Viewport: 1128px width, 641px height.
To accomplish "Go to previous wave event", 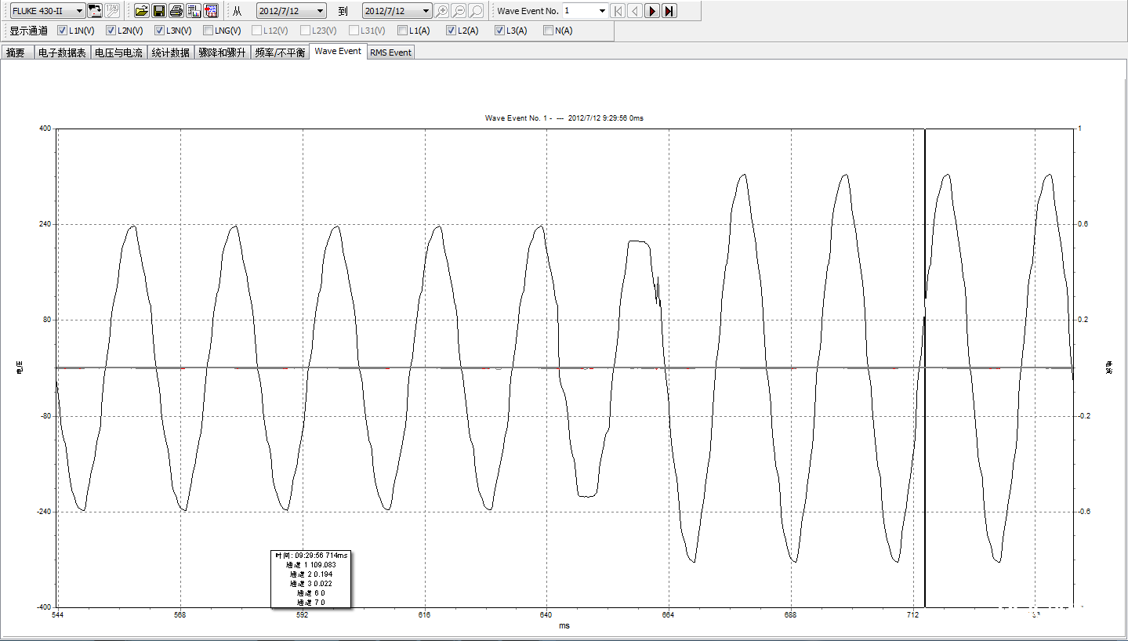I will [x=635, y=11].
